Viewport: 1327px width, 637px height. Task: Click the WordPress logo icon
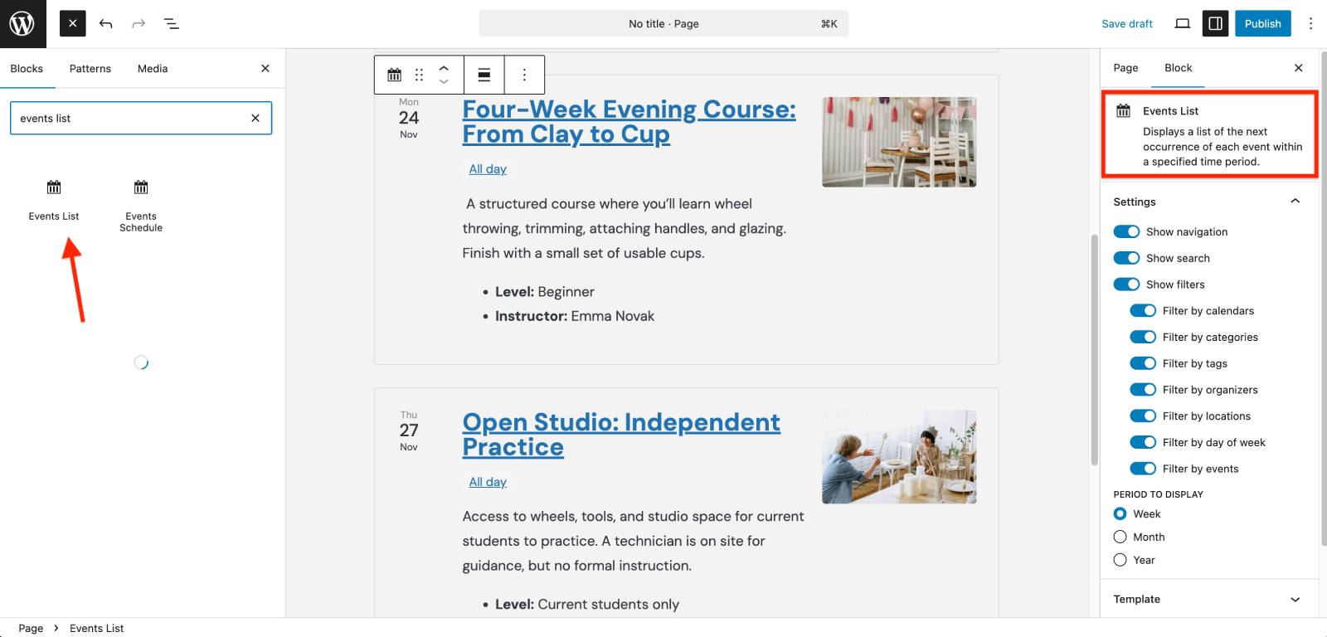click(x=22, y=23)
